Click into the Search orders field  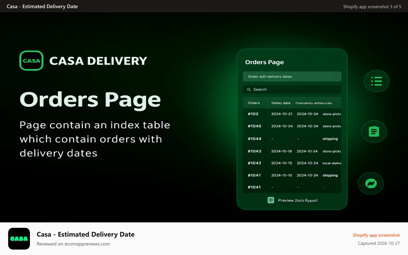tap(292, 89)
